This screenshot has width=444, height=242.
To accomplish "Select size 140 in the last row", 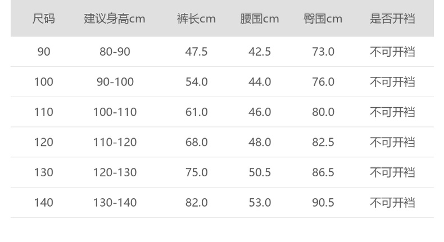I will [x=43, y=202].
